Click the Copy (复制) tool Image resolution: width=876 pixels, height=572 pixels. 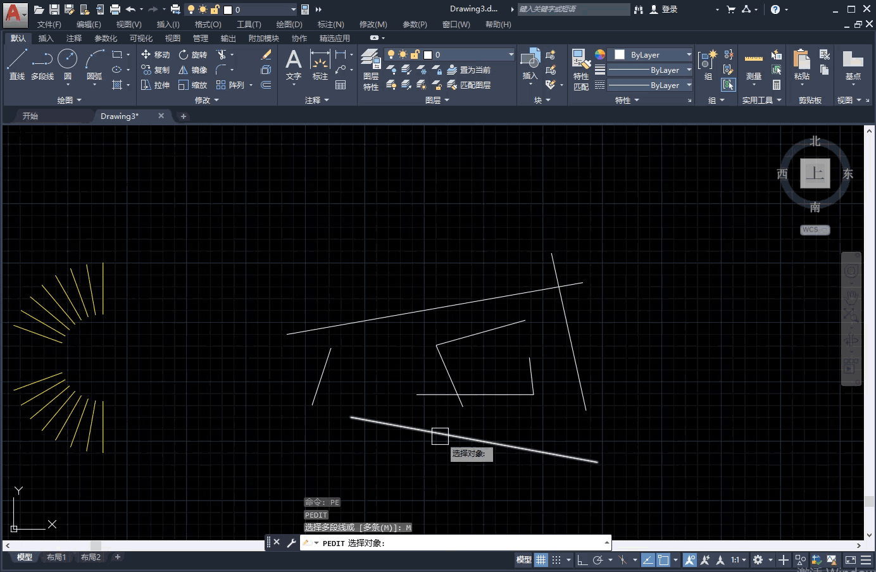[x=155, y=70]
